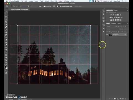Open the collapsed Actions panel icon
This screenshot has width=133, height=100.
pos(104,14)
